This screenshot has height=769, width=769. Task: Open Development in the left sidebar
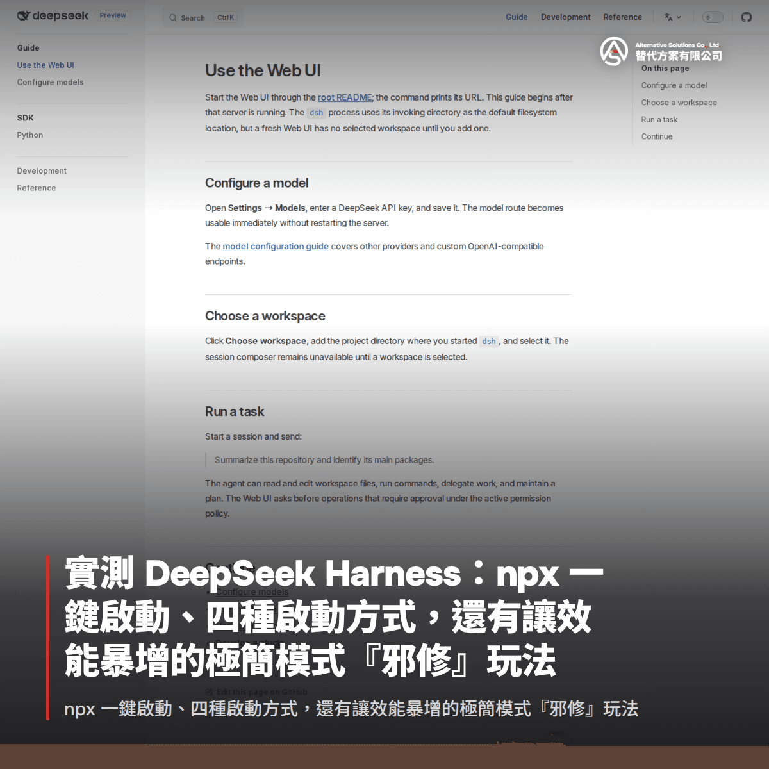pyautogui.click(x=42, y=171)
